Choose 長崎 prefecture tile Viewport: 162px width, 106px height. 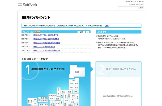point(29,101)
